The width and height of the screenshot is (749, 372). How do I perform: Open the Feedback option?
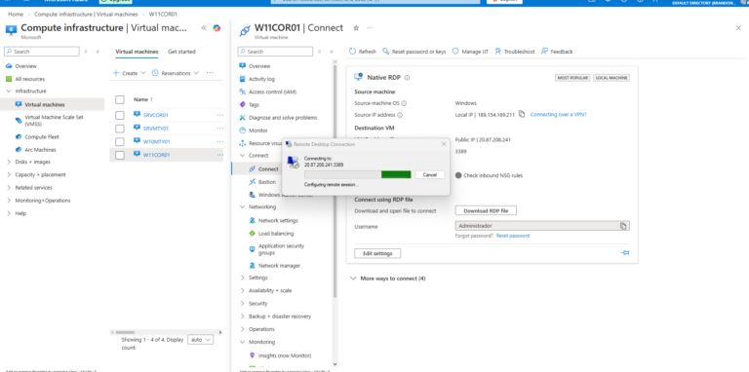click(557, 52)
